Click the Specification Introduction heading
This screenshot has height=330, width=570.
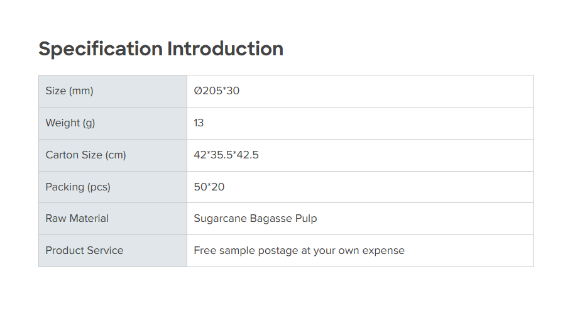(161, 49)
